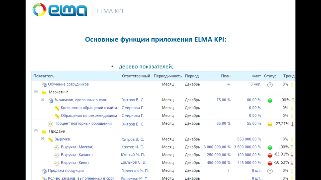Open Обращения по рекомендациям link
This screenshot has width=321, height=180.
tap(89, 115)
